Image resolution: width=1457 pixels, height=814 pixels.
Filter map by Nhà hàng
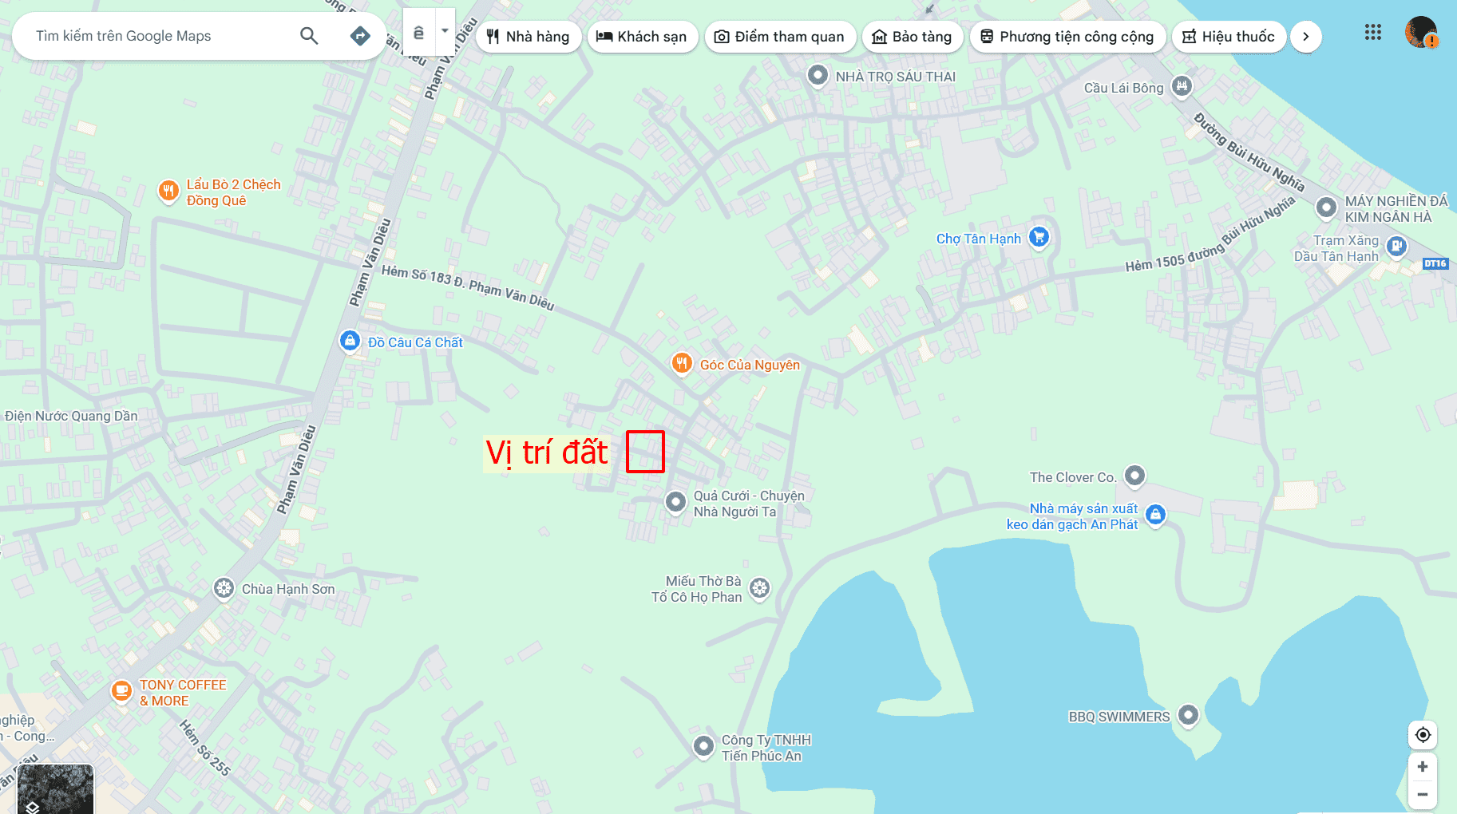(x=529, y=37)
